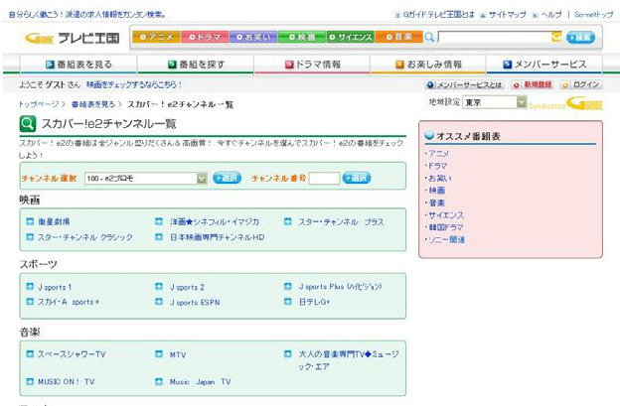Click the icon beside 衛星劇場

click(x=30, y=221)
